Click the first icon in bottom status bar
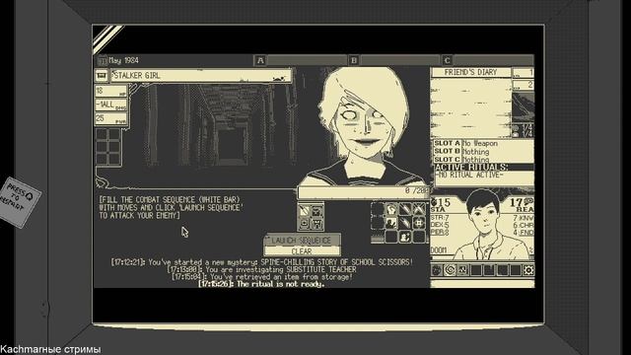Image resolution: width=631 pixels, height=355 pixels. tap(437, 270)
